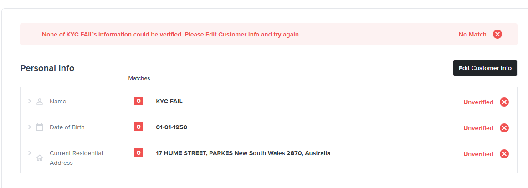Screen dimensions: 528x188
Task: Click the person icon next to Name
Action: [x=40, y=102]
